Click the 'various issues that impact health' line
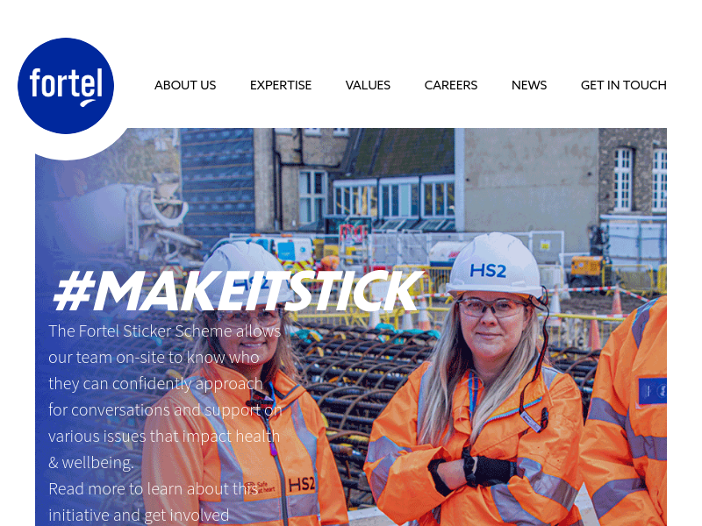 tap(164, 436)
